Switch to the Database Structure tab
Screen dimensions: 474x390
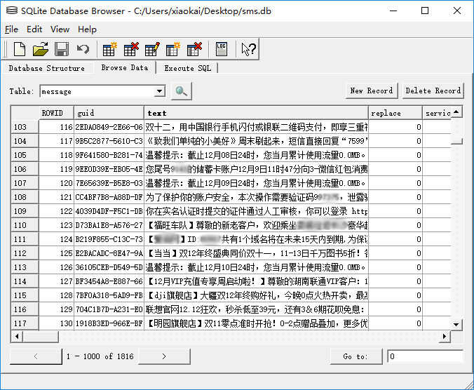point(46,68)
